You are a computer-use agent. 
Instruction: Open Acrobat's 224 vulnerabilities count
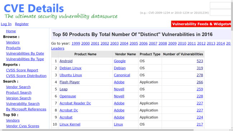200,117
